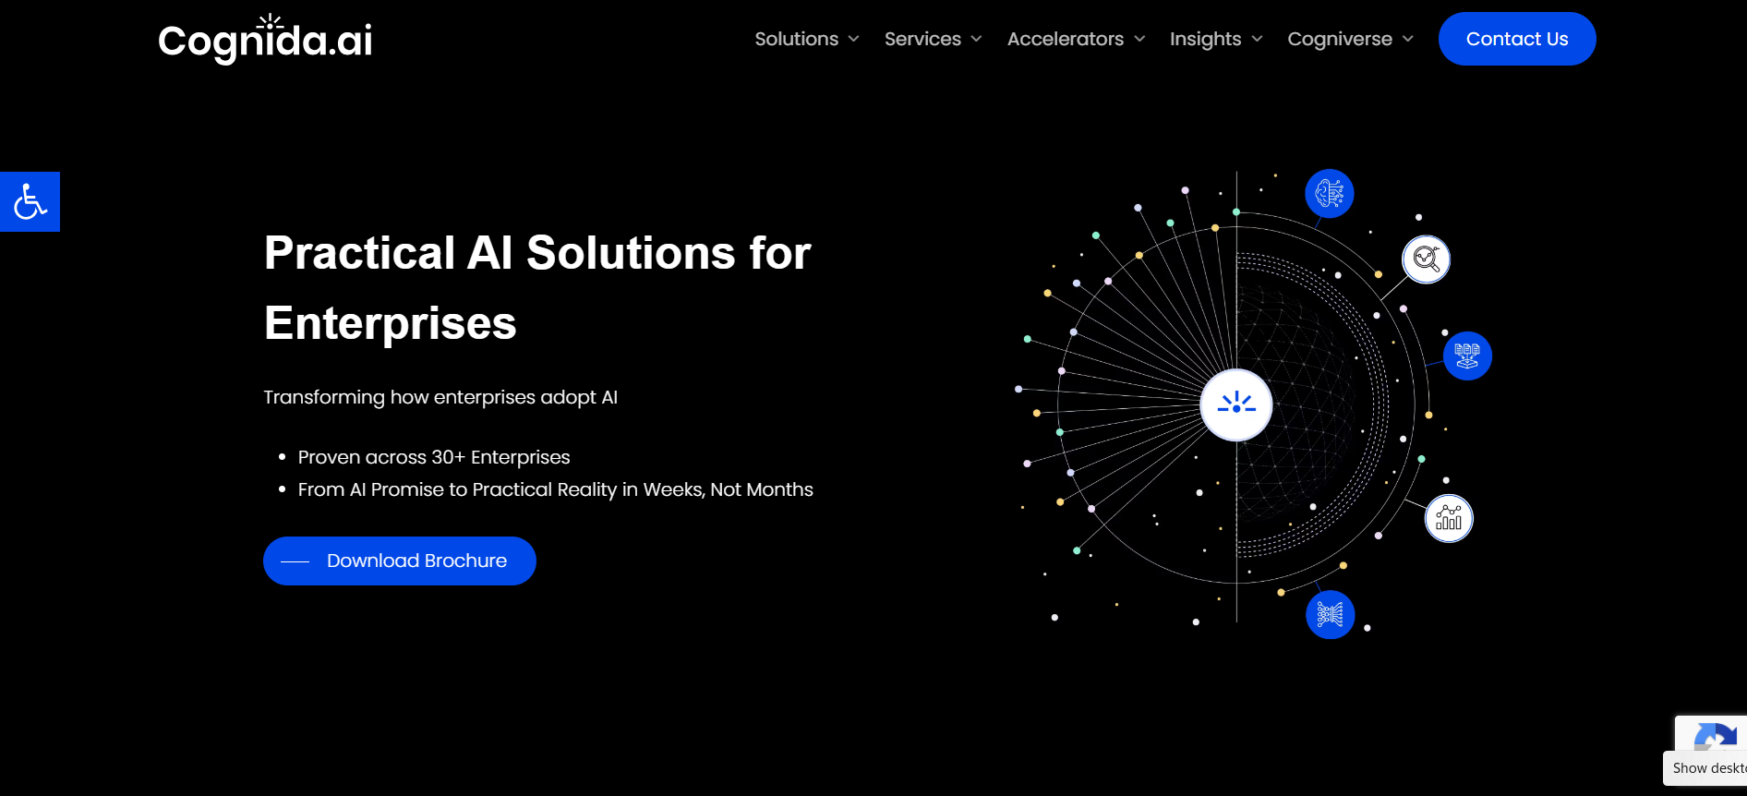Click the reCAPTCHA badge icon

coord(1715,737)
